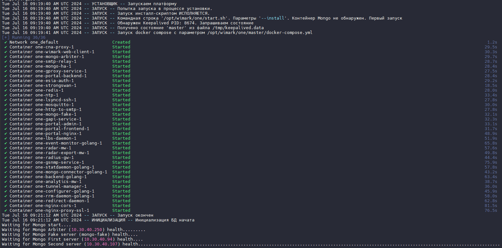Click the 'one-rrm-daemon-golang-1' container name
502x248 pixels.
[65, 196]
